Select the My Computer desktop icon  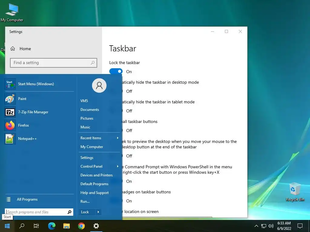point(12,12)
